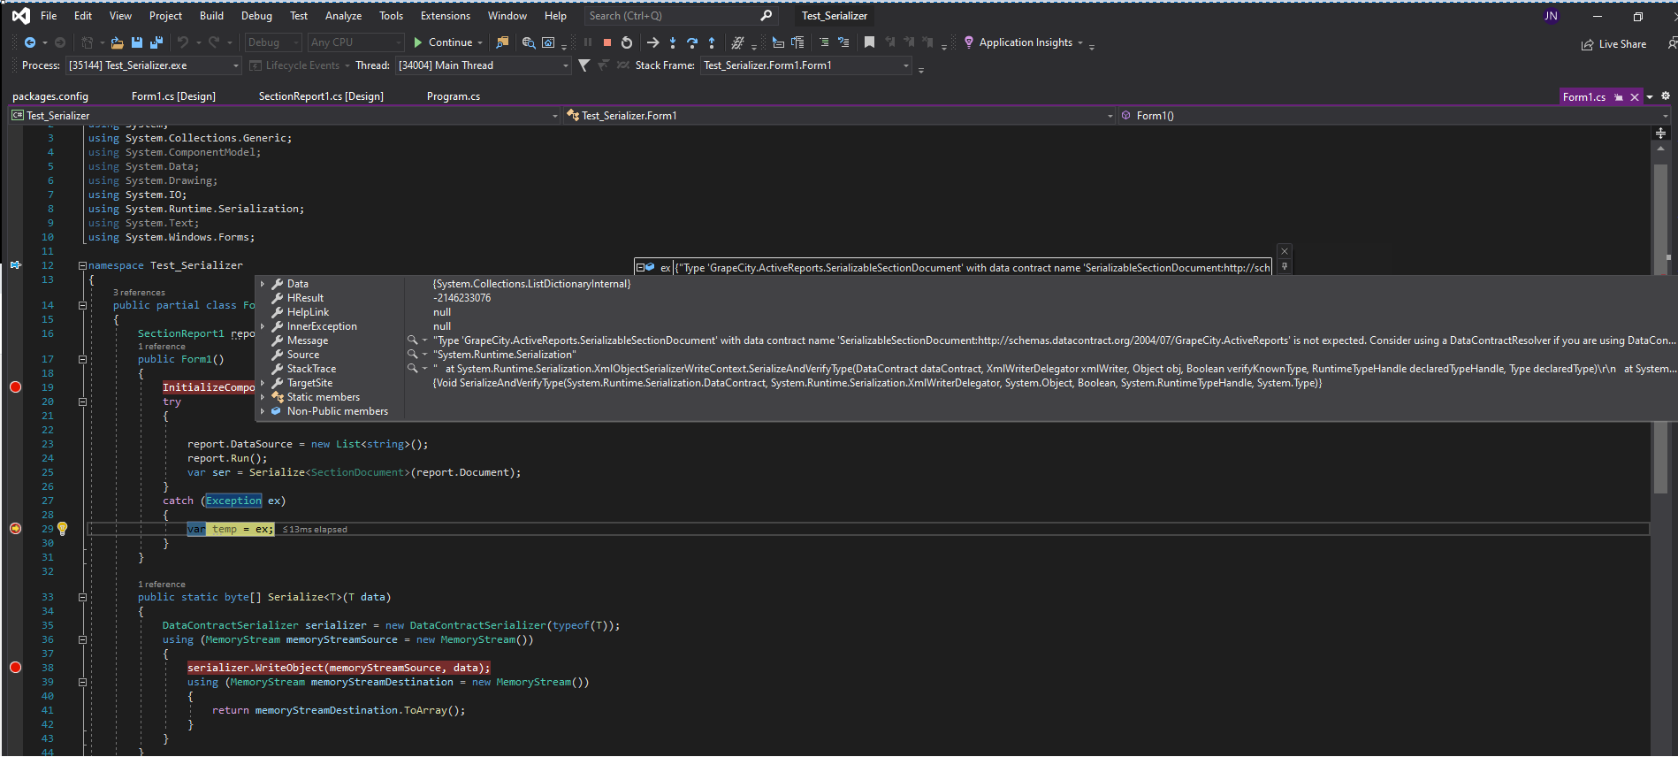This screenshot has width=1678, height=757.
Task: Collapse the namespace Test_Serializer block
Action: click(82, 265)
